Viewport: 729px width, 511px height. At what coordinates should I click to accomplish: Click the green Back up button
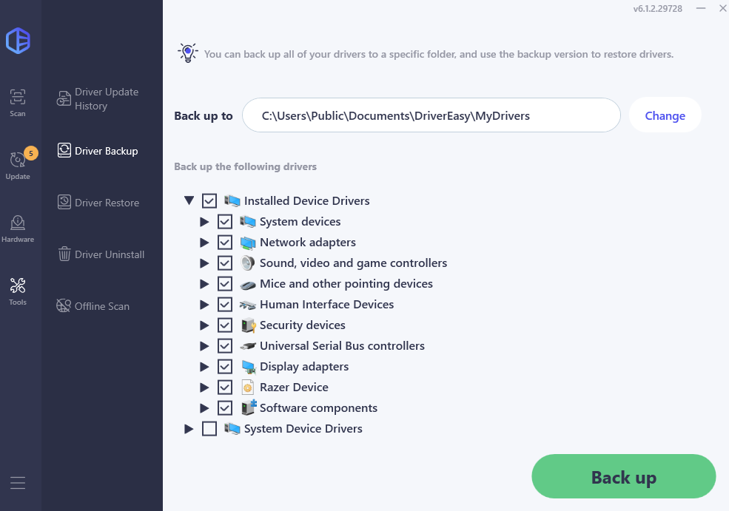(x=623, y=477)
